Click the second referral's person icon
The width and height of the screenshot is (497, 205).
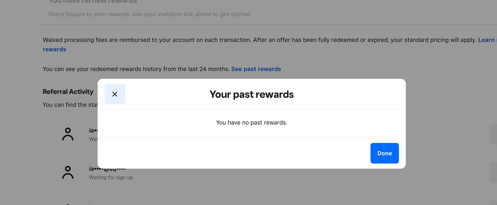coord(68,172)
